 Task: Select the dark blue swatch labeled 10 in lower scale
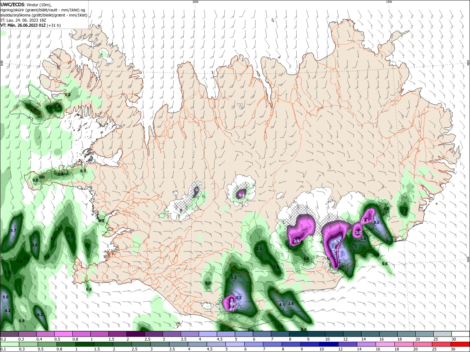329,345
